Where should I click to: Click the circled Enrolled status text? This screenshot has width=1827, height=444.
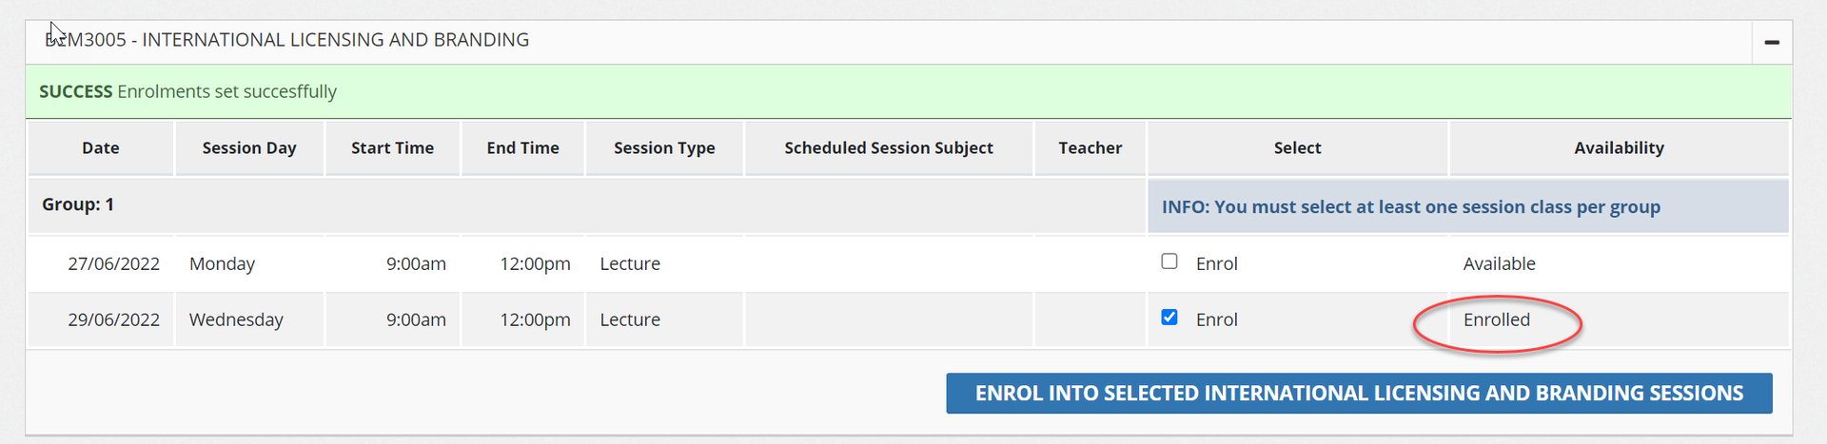tap(1496, 320)
